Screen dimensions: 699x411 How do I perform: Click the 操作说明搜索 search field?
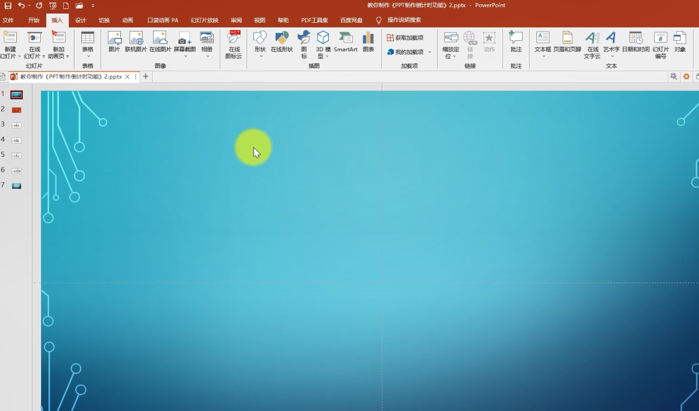(404, 20)
